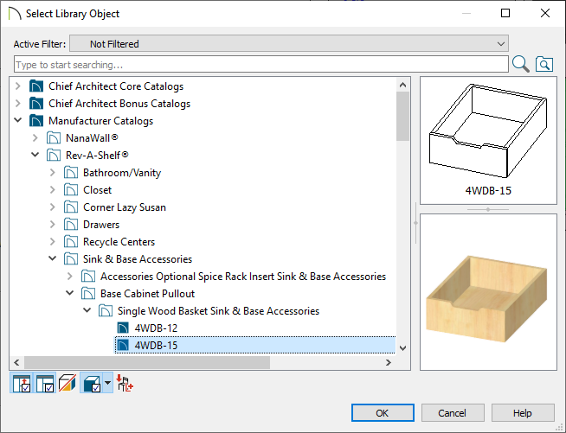Select the Recycle Centers tree label
This screenshot has width=566, height=433.
coord(119,241)
